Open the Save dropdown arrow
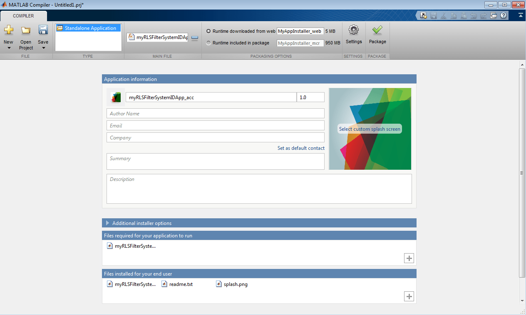526x315 pixels. click(43, 48)
